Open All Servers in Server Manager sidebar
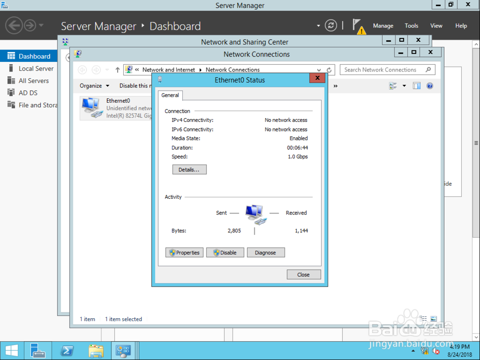This screenshot has height=360, width=480. click(x=29, y=81)
